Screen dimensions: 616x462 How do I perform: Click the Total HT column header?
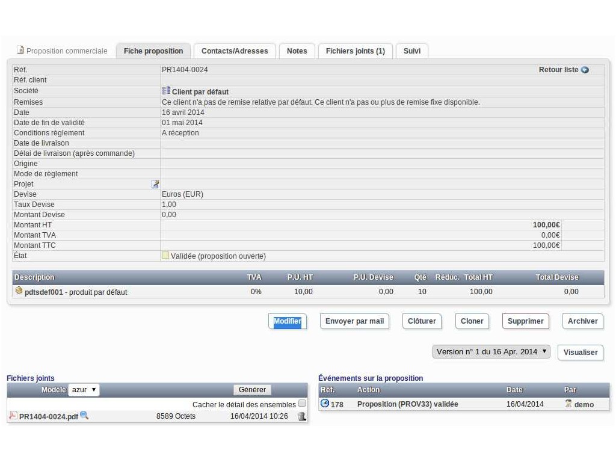point(478,277)
